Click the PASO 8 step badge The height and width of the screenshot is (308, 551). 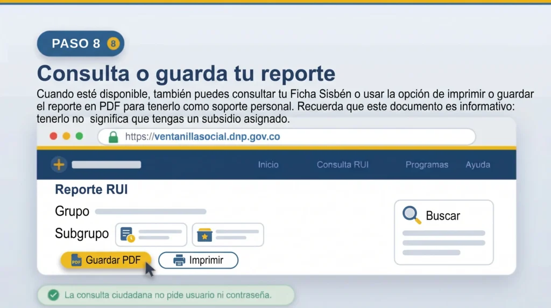coord(81,44)
